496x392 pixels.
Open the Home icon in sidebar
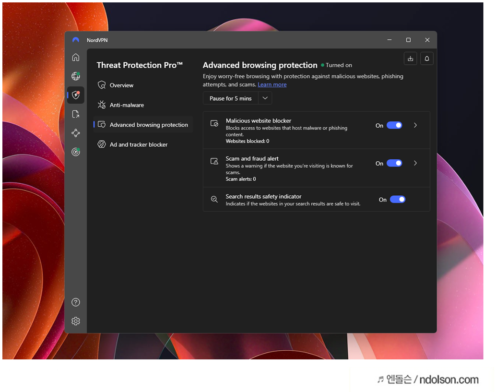(x=76, y=57)
